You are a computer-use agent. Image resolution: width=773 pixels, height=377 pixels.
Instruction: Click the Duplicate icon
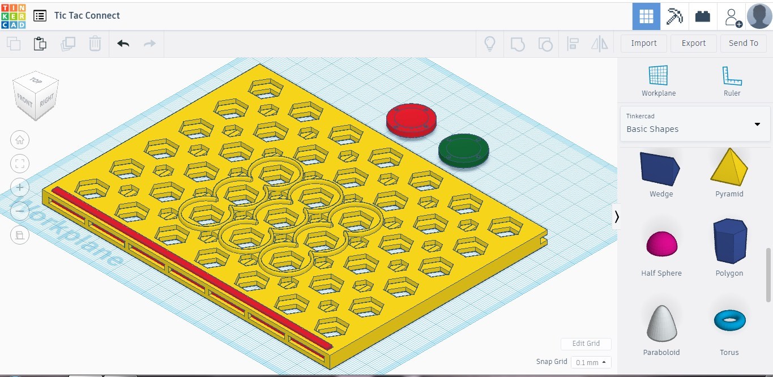(x=68, y=44)
